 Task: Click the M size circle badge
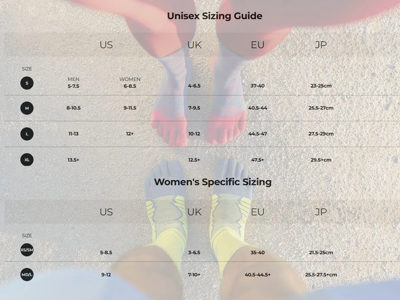(x=27, y=108)
